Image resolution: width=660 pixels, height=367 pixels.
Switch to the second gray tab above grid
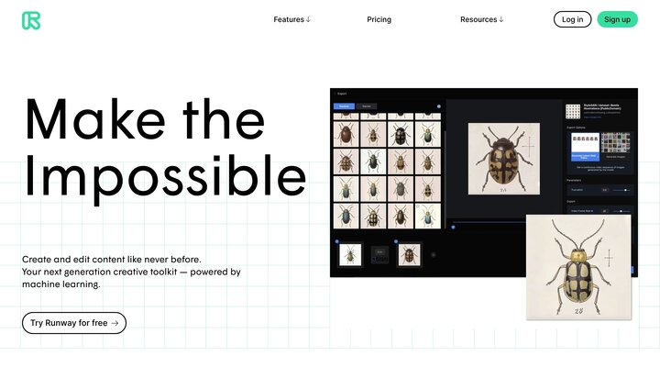tap(367, 106)
